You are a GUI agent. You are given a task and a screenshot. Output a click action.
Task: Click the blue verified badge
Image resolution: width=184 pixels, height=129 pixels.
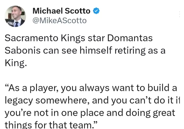click(96, 11)
